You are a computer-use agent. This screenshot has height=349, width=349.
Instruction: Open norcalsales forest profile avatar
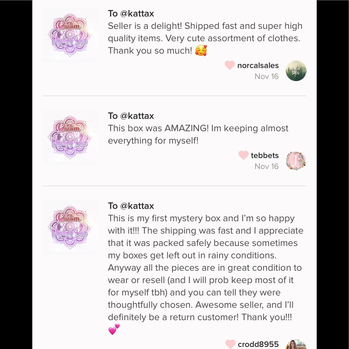[x=296, y=71]
